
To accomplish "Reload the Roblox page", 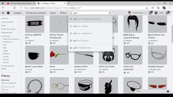I will (x=14, y=8).
